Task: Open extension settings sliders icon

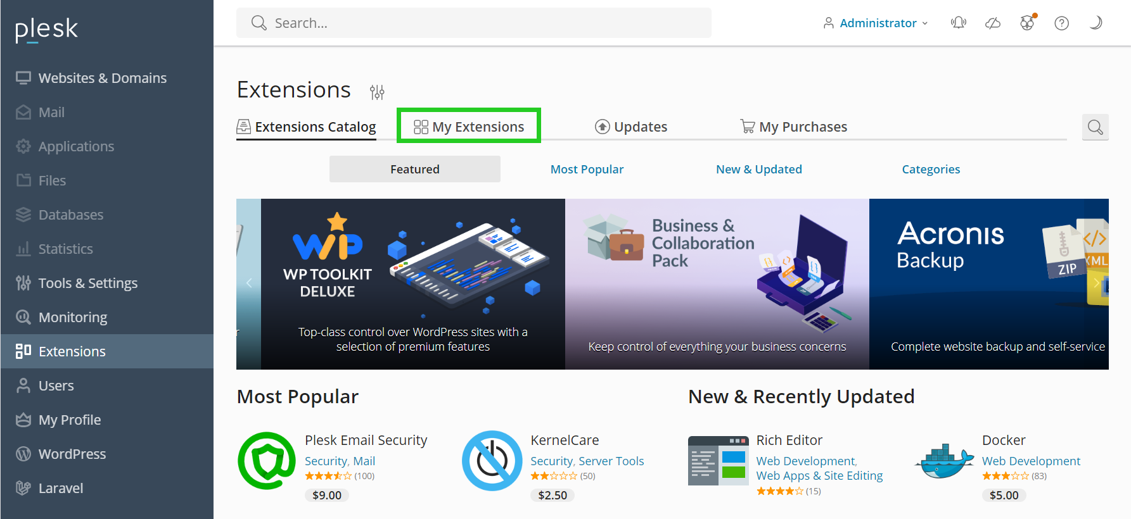Action: 377,92
